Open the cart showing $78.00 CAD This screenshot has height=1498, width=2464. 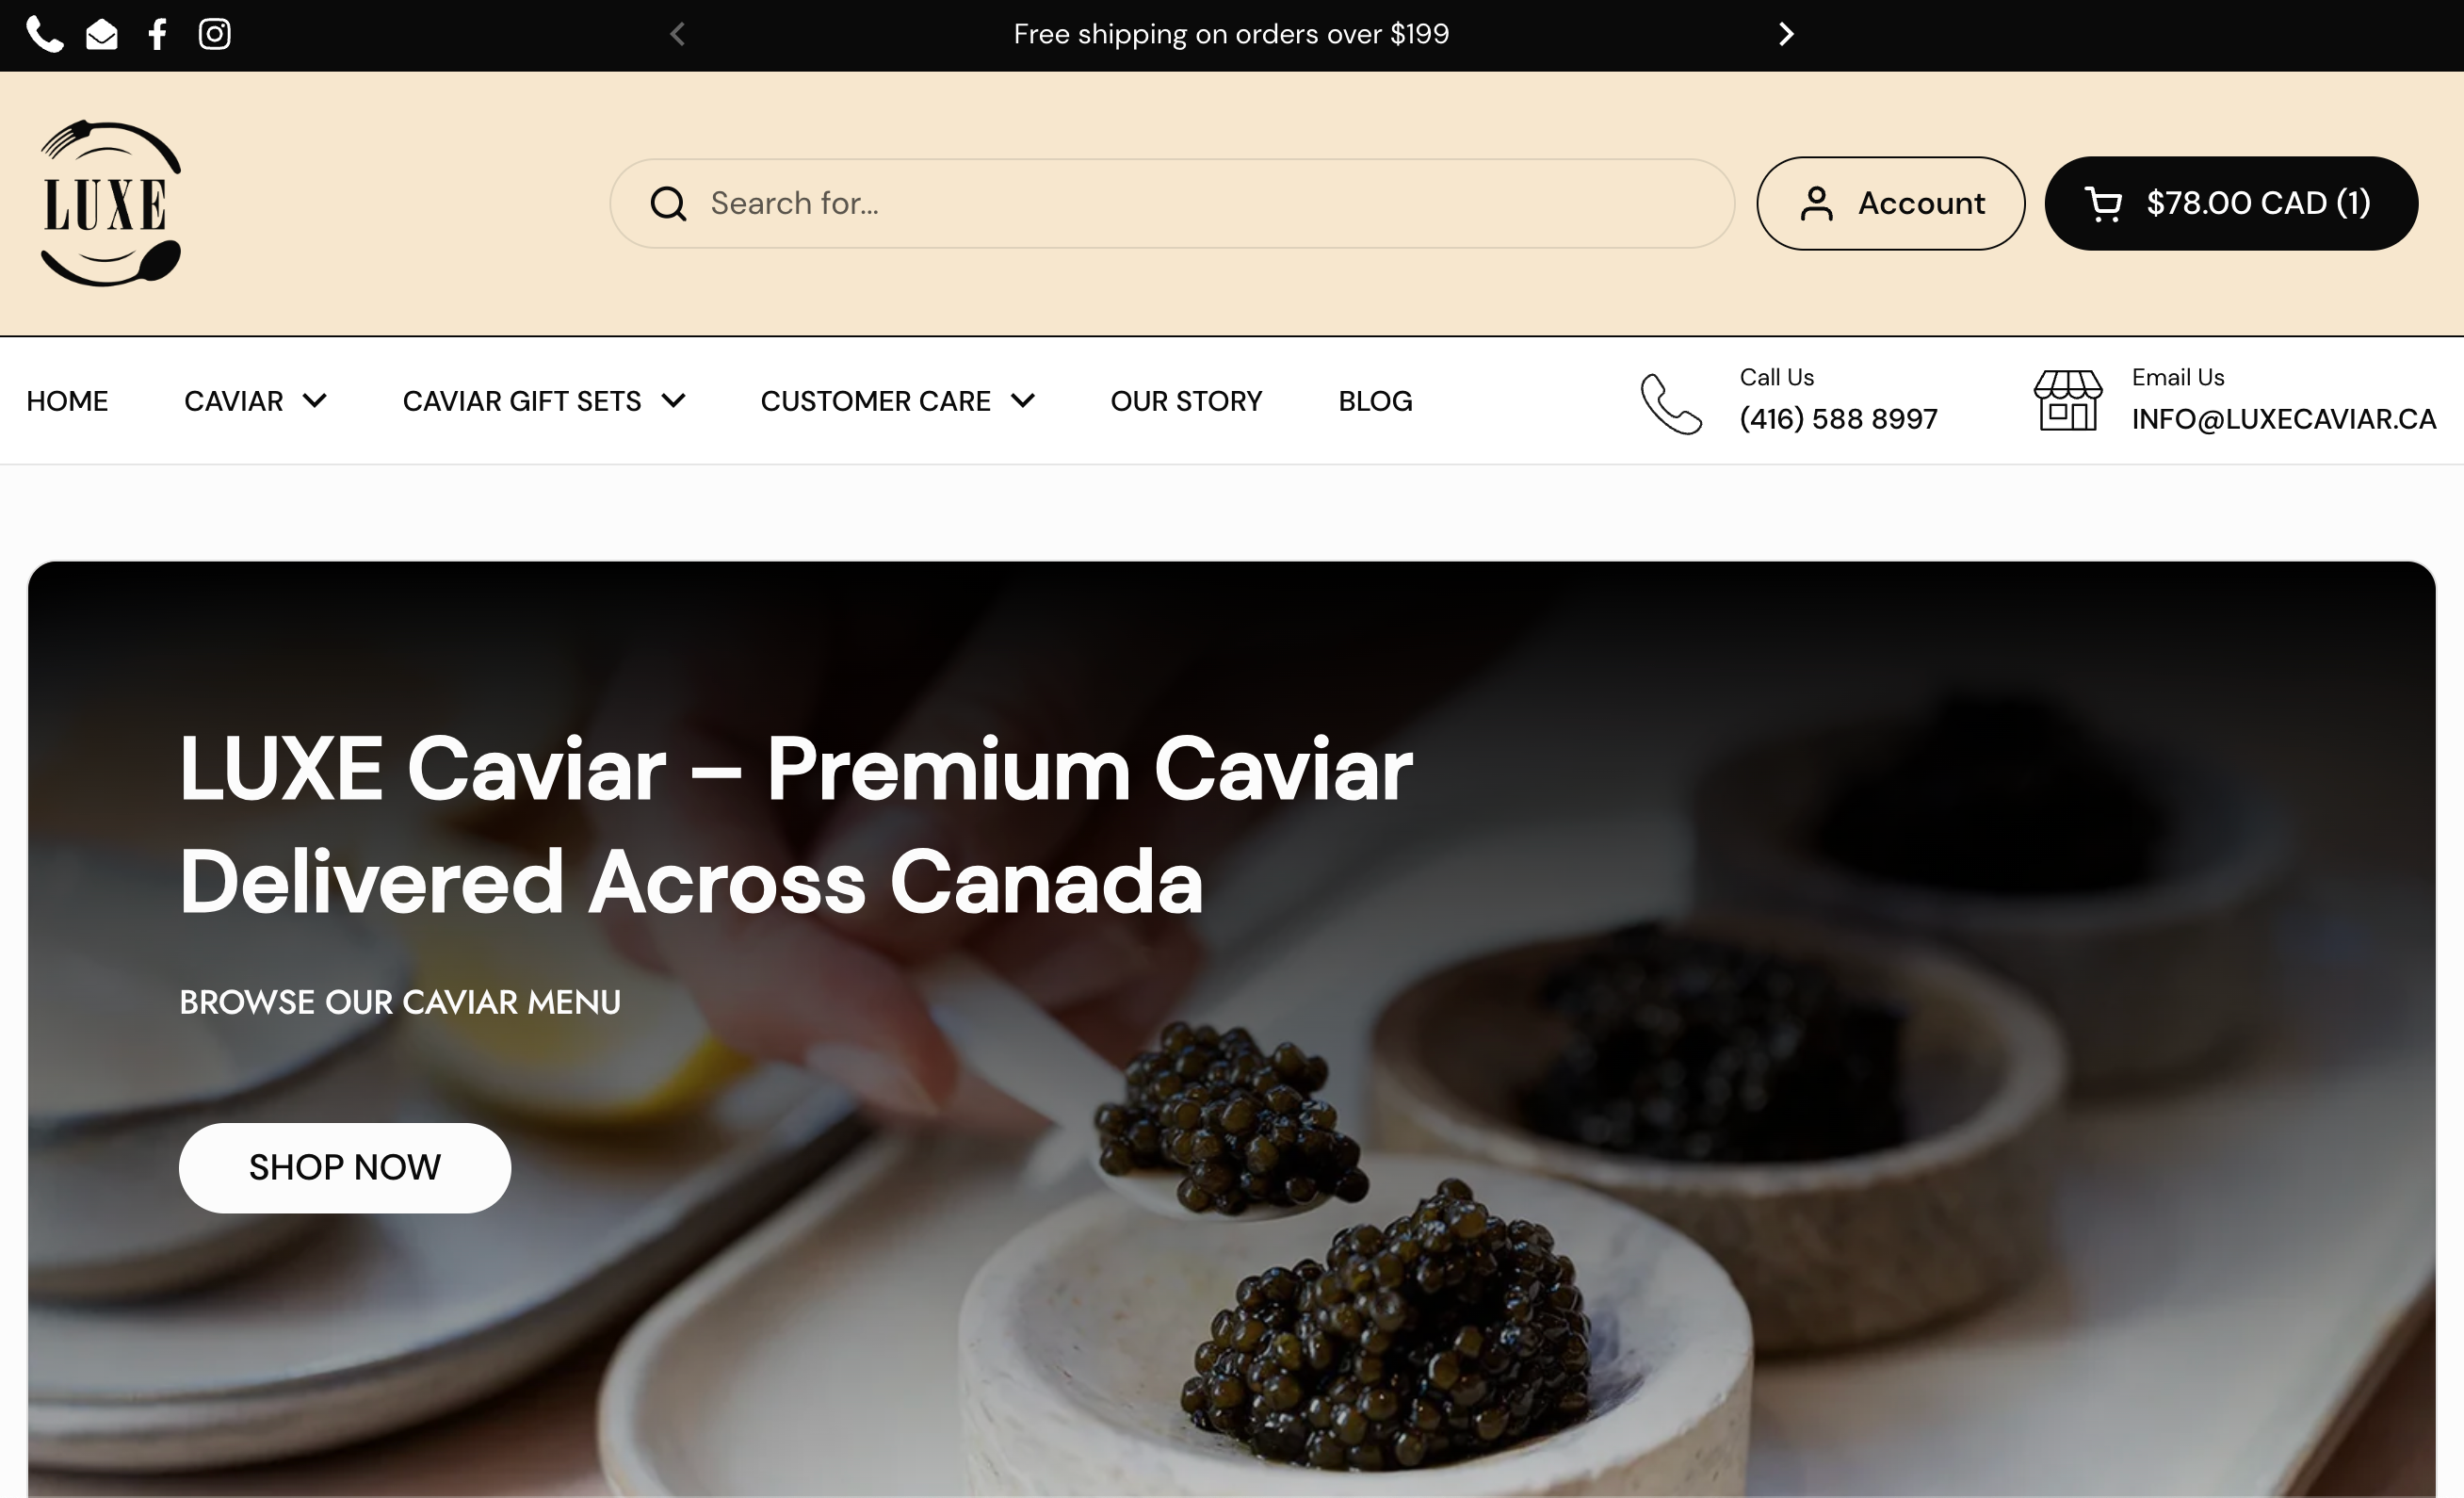(x=2231, y=203)
